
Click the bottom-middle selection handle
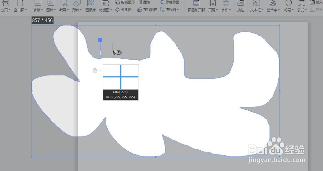tap(156, 157)
